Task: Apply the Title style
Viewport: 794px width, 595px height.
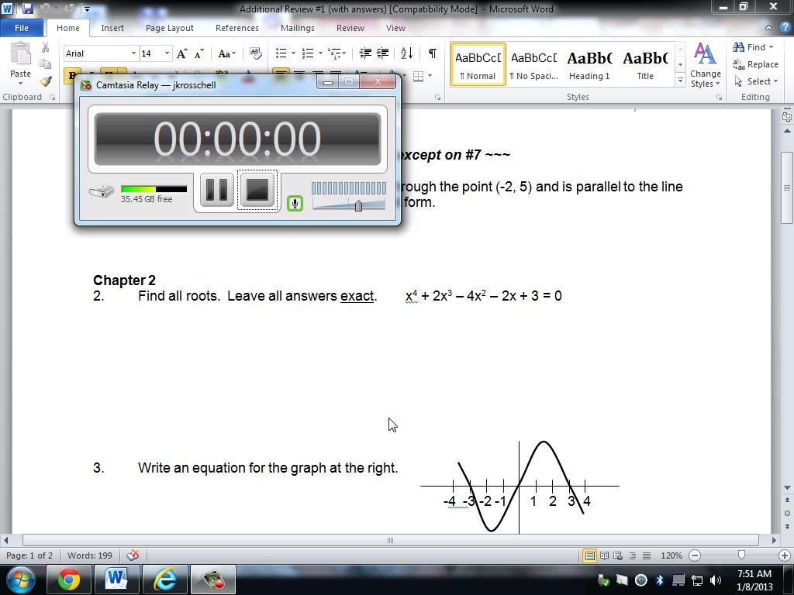Action: pos(645,64)
